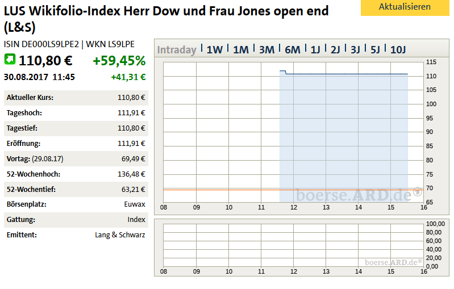The width and height of the screenshot is (454, 289).
Task: Select the 2J timeframe tab
Action: pos(335,49)
